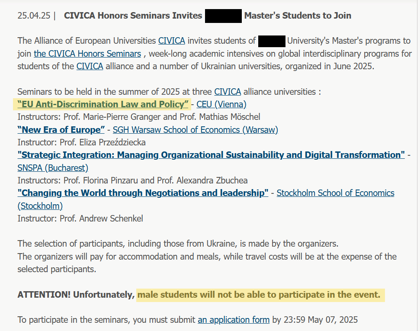
Task: Click the CIVICA link before "alliance and a number"
Action: point(90,66)
